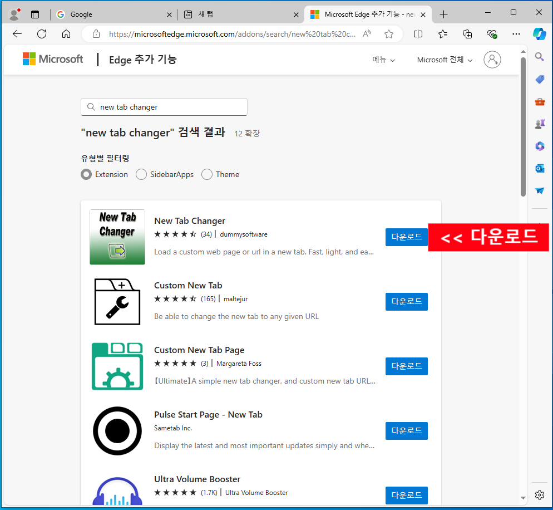Click the dummysoftware publisher text

pyautogui.click(x=243, y=234)
